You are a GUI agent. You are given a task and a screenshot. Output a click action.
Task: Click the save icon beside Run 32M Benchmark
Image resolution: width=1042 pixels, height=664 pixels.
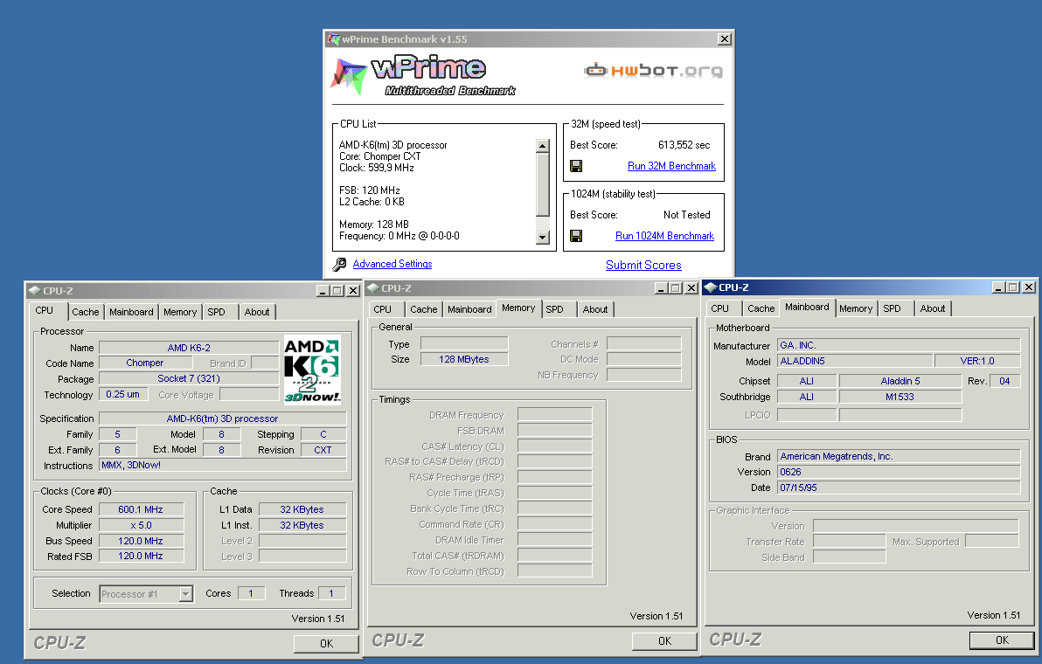(x=576, y=166)
